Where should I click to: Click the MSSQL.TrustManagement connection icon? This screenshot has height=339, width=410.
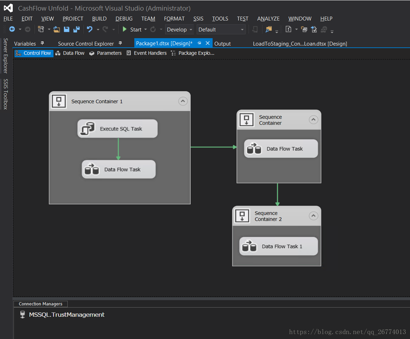click(22, 315)
